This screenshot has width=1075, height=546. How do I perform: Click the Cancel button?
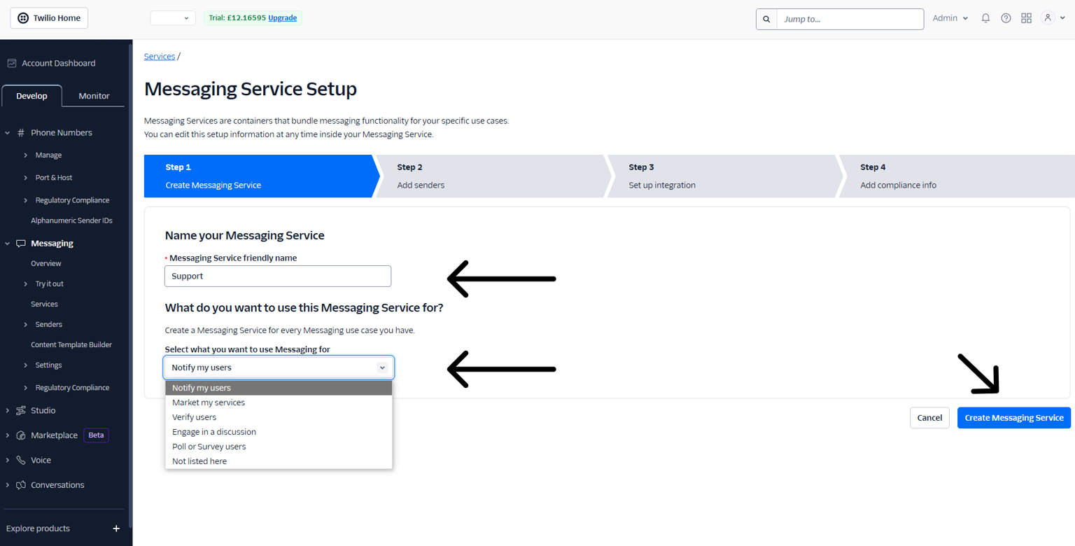click(x=929, y=418)
